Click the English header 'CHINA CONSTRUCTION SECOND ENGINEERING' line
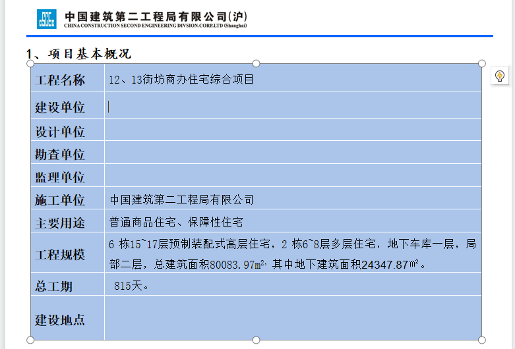515x349 pixels. (156, 26)
